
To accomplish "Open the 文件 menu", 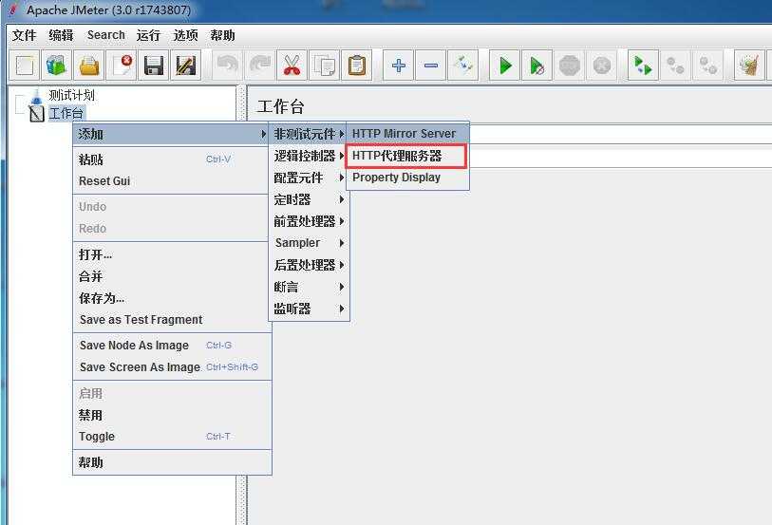I will [24, 35].
